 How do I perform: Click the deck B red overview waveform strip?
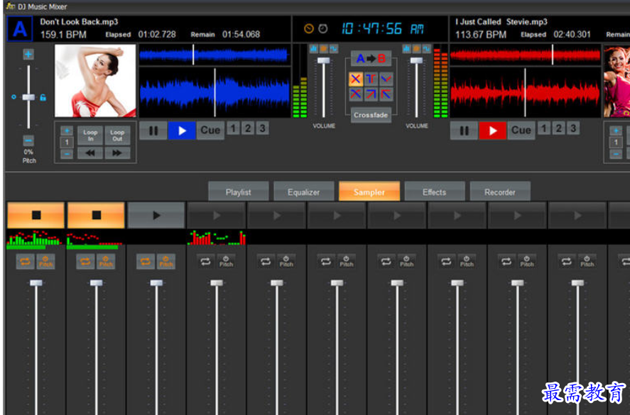525,55
